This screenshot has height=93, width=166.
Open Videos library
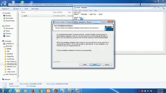pos(8,36)
